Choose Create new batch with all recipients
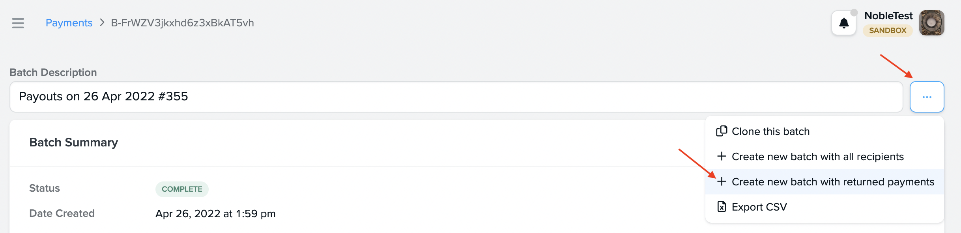 (x=817, y=157)
